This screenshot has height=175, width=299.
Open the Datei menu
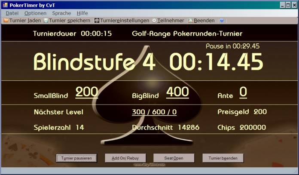tap(12, 13)
